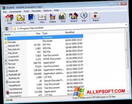Image resolution: width=132 pixels, height=104 pixels.
Task: Open the Help menu
Action: coord(56,10)
